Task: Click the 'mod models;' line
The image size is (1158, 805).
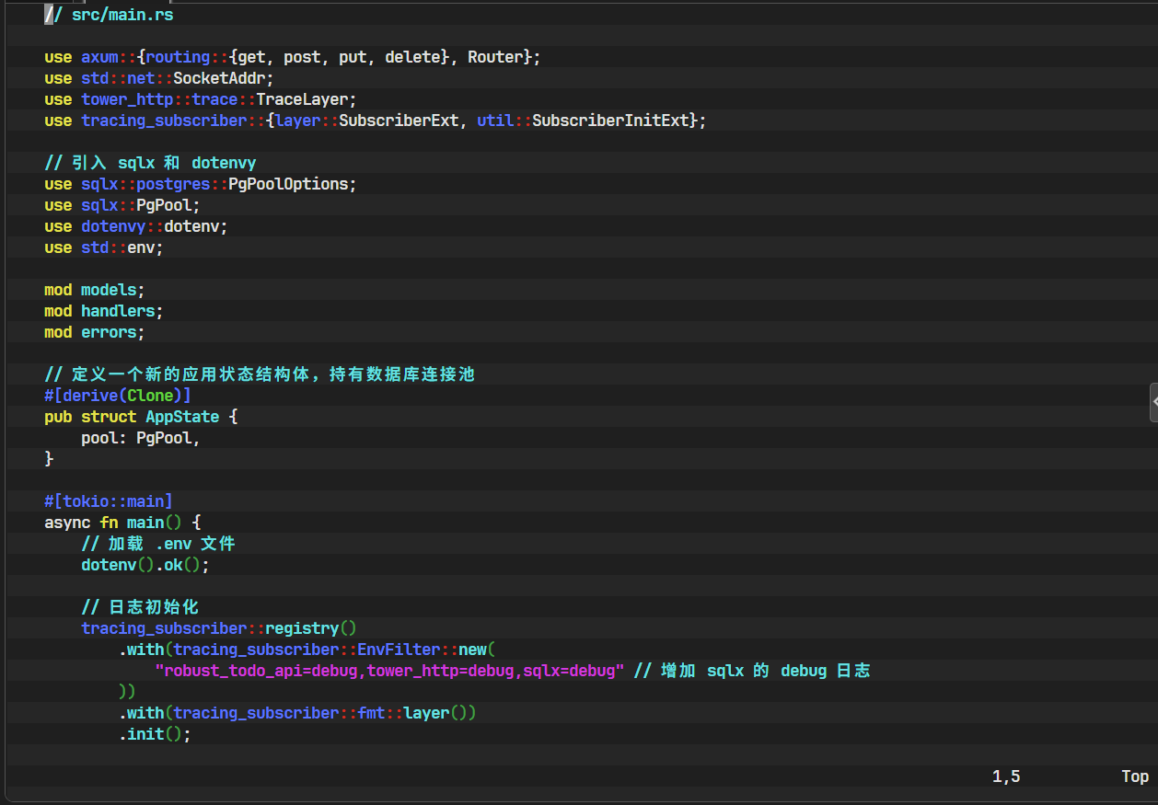Action: pyautogui.click(x=95, y=290)
